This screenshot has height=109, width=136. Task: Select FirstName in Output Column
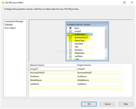coord(100,76)
